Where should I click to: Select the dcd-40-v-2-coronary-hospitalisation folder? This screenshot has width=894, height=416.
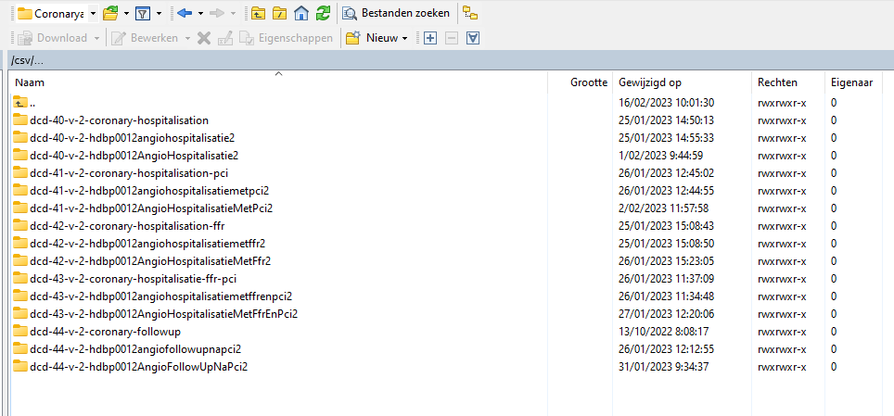coord(119,120)
